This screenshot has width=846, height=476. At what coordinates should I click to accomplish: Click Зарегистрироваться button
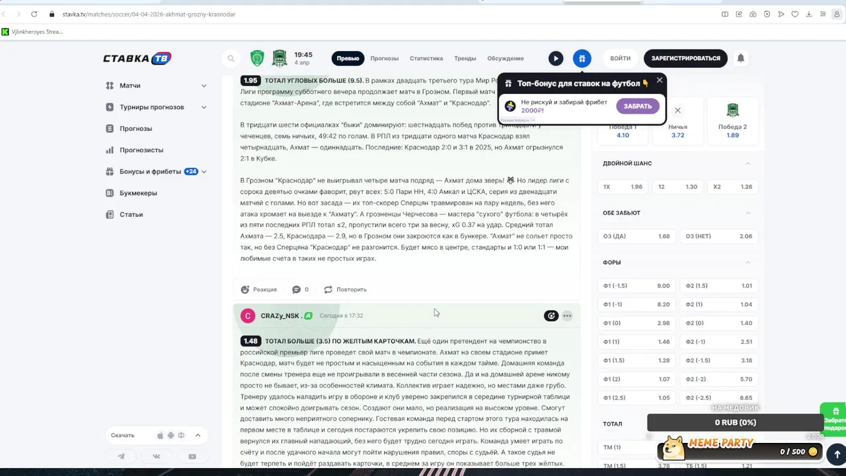click(685, 58)
